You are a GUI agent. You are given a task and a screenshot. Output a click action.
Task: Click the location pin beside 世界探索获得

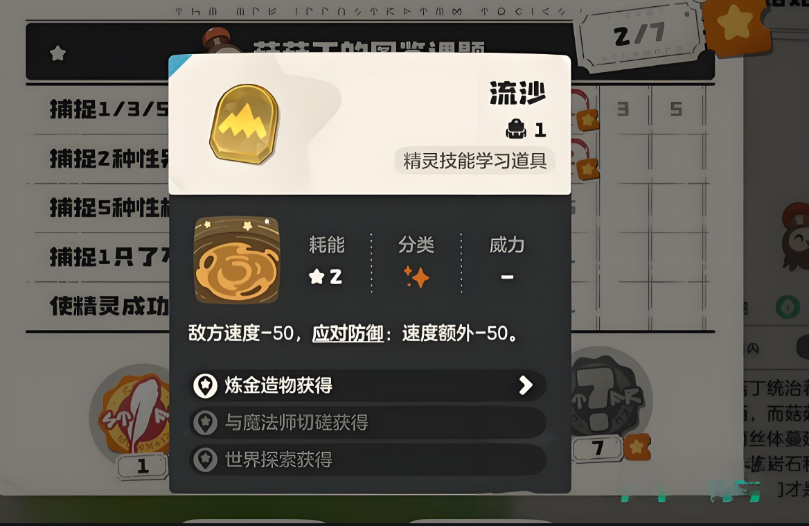coord(205,459)
